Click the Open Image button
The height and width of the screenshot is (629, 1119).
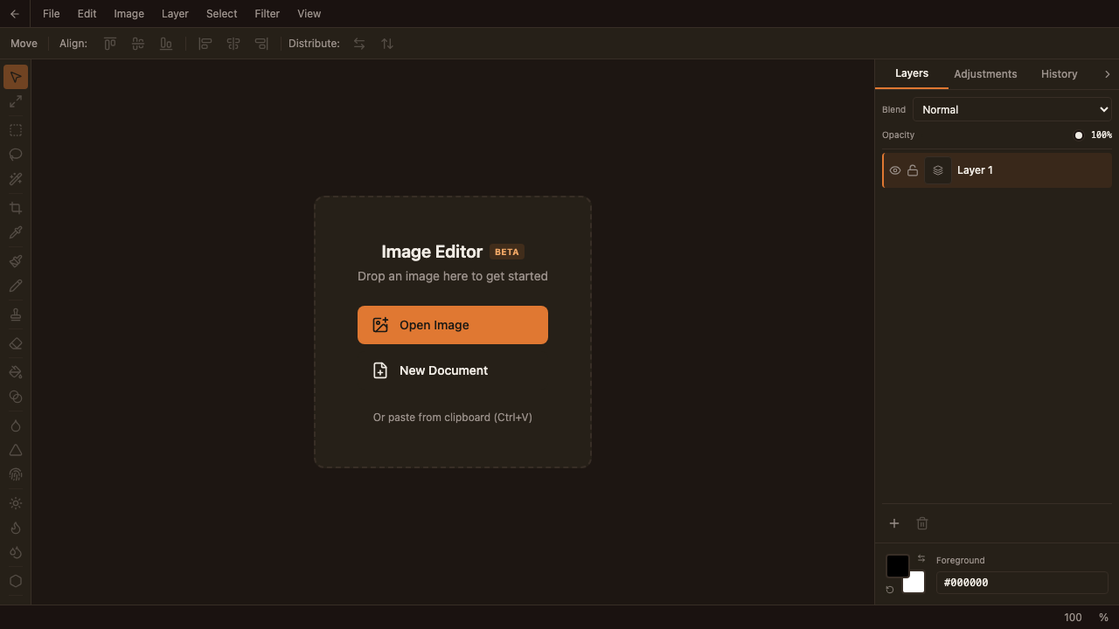click(453, 325)
